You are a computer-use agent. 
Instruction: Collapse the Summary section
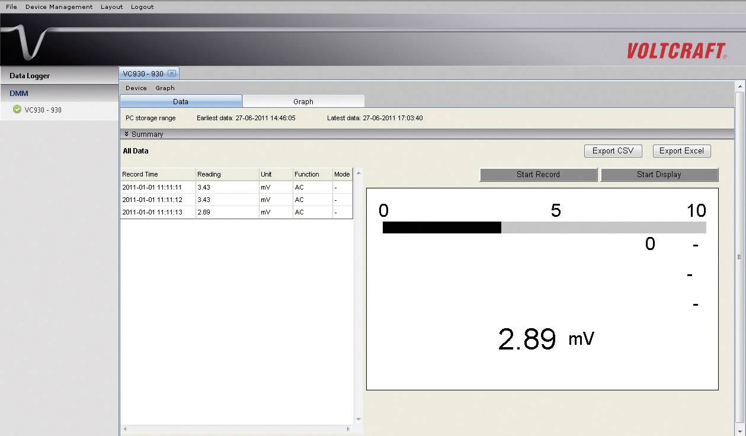click(143, 134)
